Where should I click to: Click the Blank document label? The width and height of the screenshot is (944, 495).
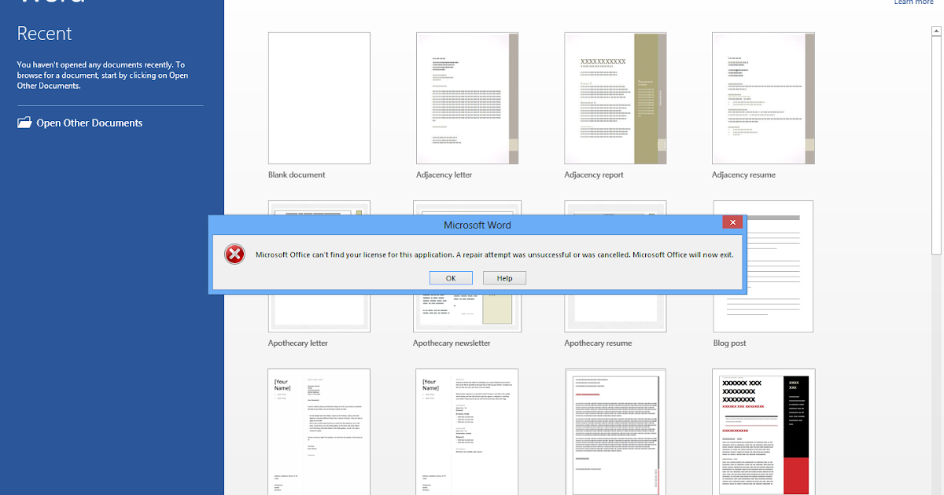(x=297, y=175)
